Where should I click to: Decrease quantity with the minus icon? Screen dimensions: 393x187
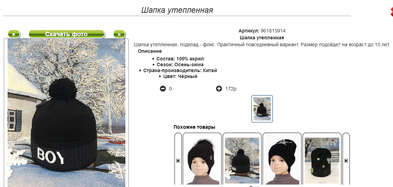pos(163,89)
